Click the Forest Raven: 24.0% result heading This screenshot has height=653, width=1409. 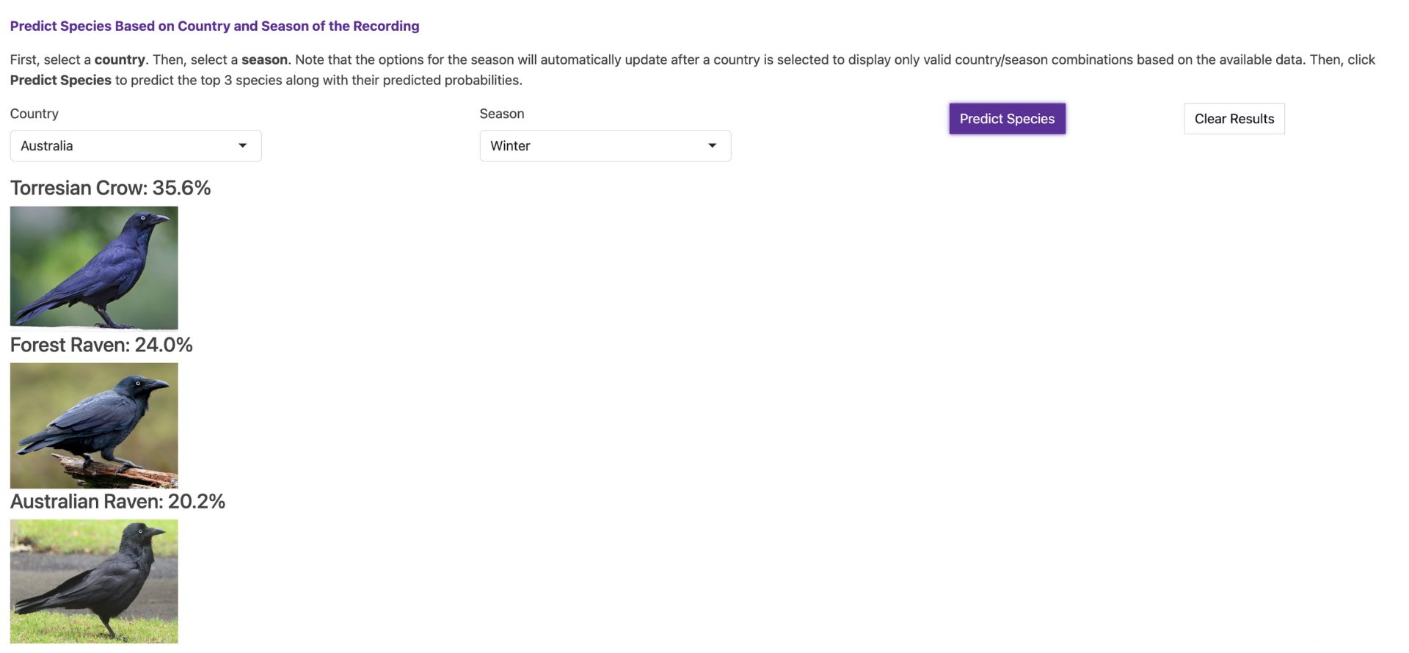click(x=101, y=345)
